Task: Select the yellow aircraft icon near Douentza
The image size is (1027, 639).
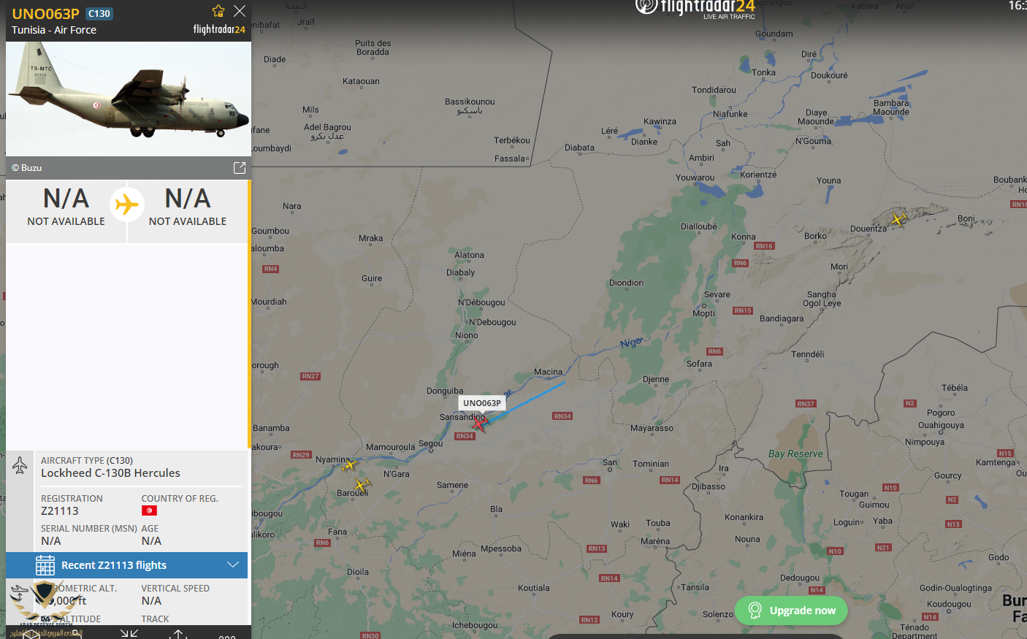Action: 898,218
